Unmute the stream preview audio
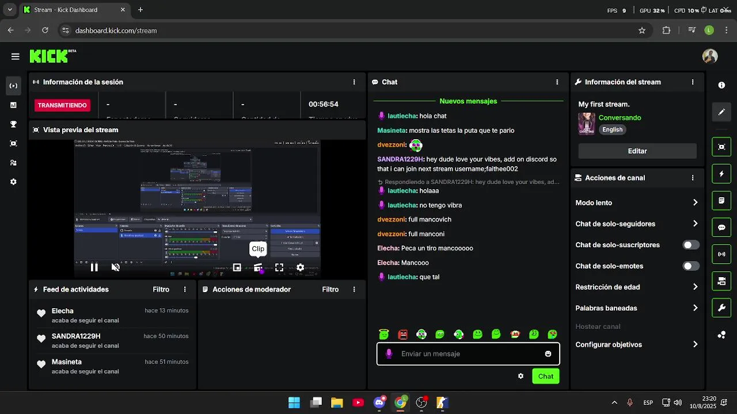Screen dimensions: 737x414 coord(115,267)
